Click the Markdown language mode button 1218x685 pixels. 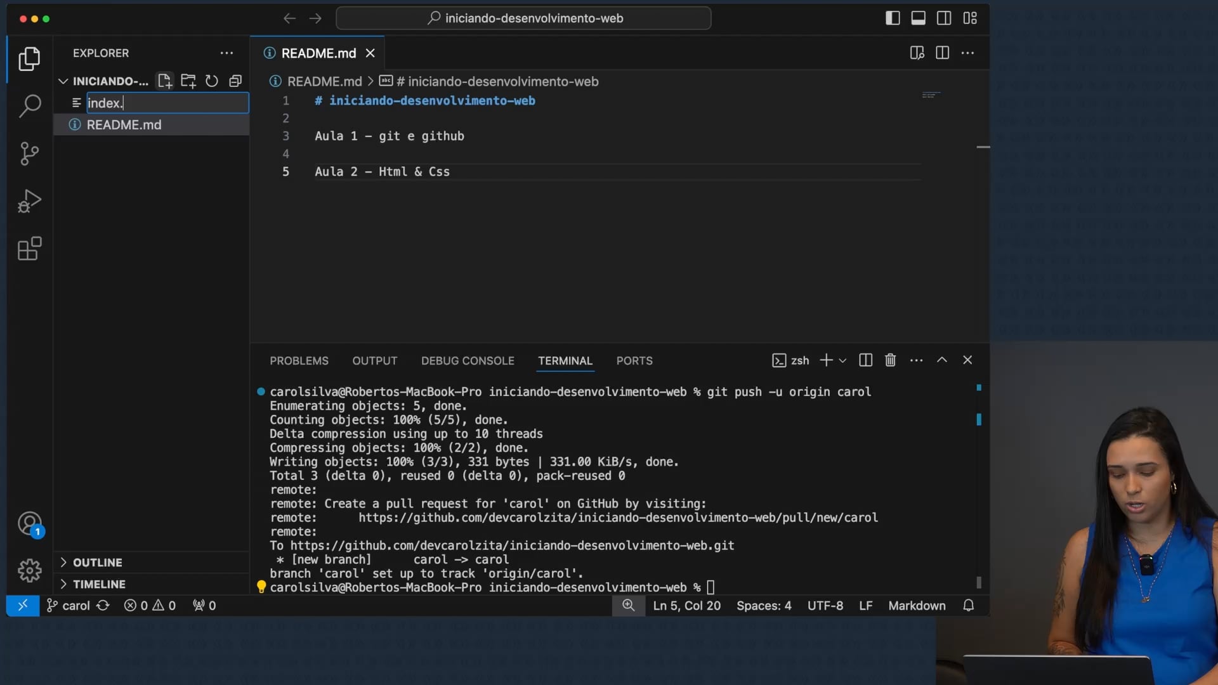pyautogui.click(x=917, y=606)
